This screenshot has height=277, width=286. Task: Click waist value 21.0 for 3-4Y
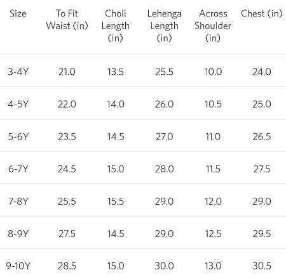[x=67, y=72]
